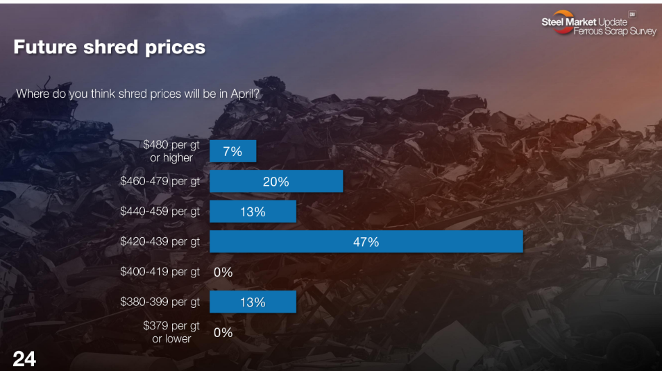Select the "Ferrous Scrap Survey" subtitle text

click(614, 32)
